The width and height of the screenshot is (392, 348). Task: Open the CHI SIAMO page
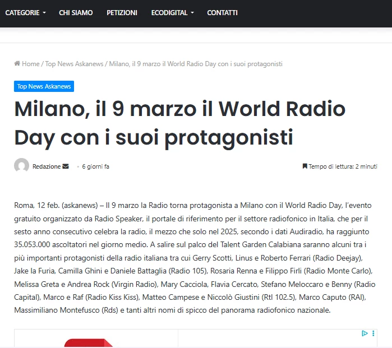(76, 12)
